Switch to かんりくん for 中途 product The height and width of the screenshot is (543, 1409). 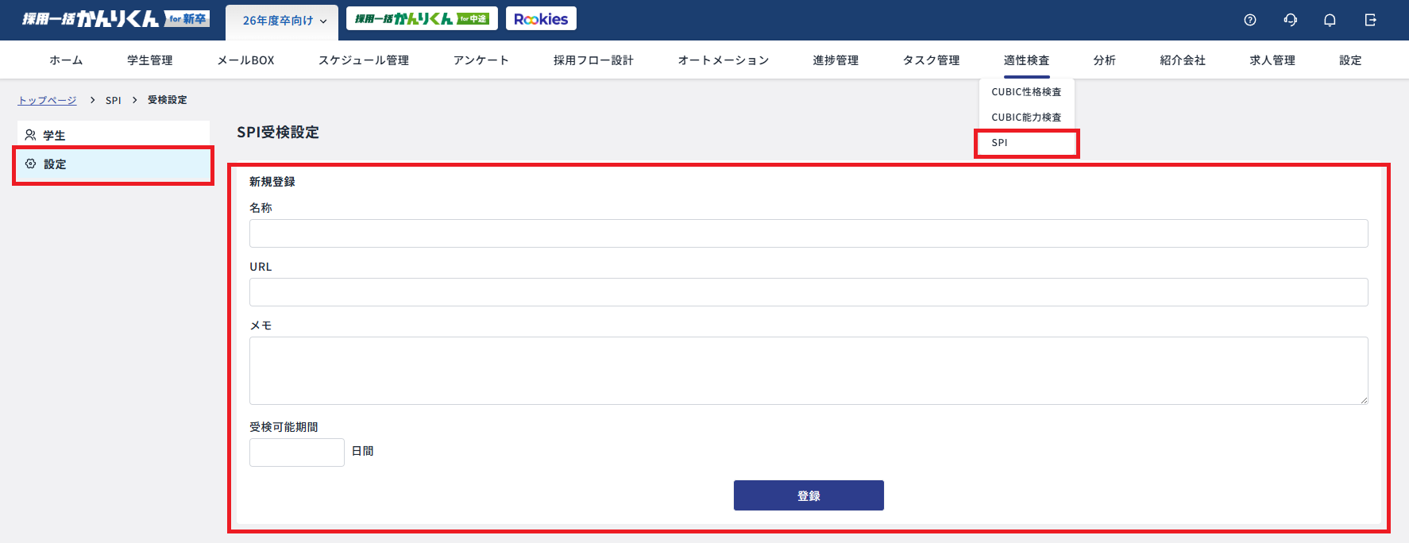tap(422, 18)
